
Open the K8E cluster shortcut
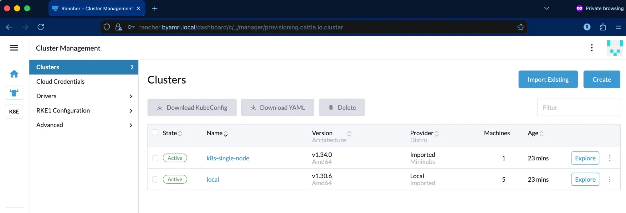(14, 112)
